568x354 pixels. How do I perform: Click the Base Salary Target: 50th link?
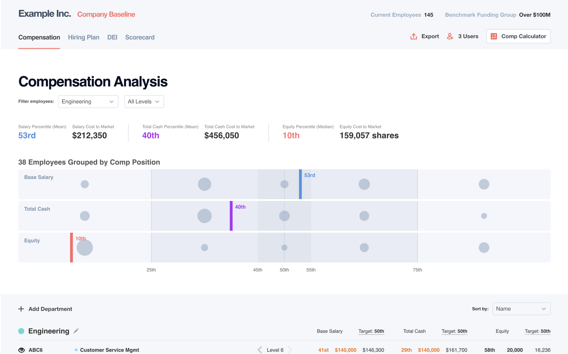point(371,331)
